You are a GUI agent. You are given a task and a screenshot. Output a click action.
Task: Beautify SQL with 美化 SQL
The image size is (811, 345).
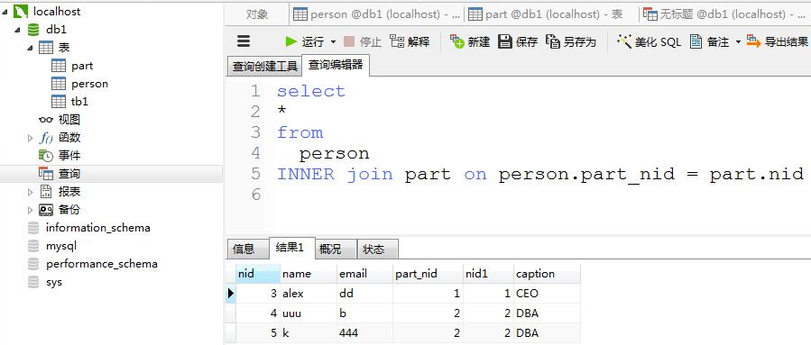point(650,41)
